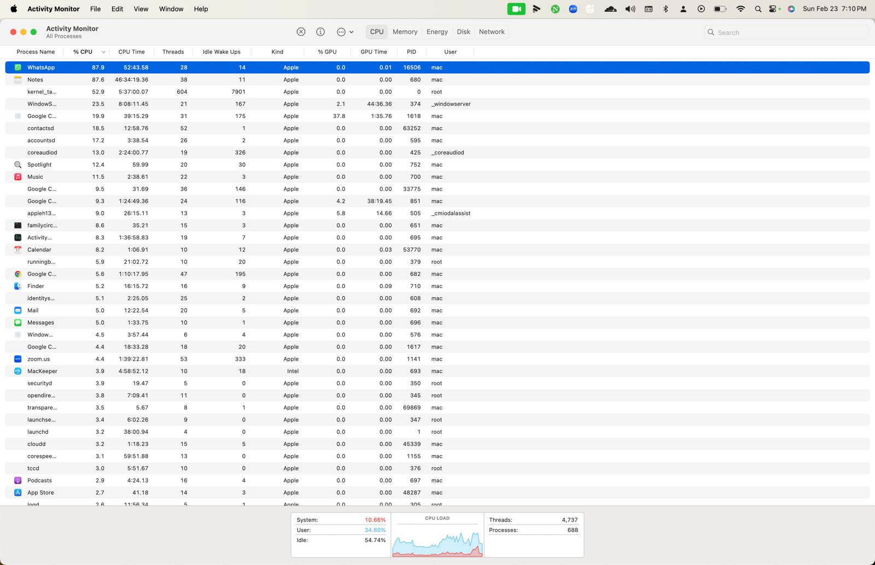Open the ellipsis actions menu in toolbar
The height and width of the screenshot is (565, 875).
pos(345,32)
